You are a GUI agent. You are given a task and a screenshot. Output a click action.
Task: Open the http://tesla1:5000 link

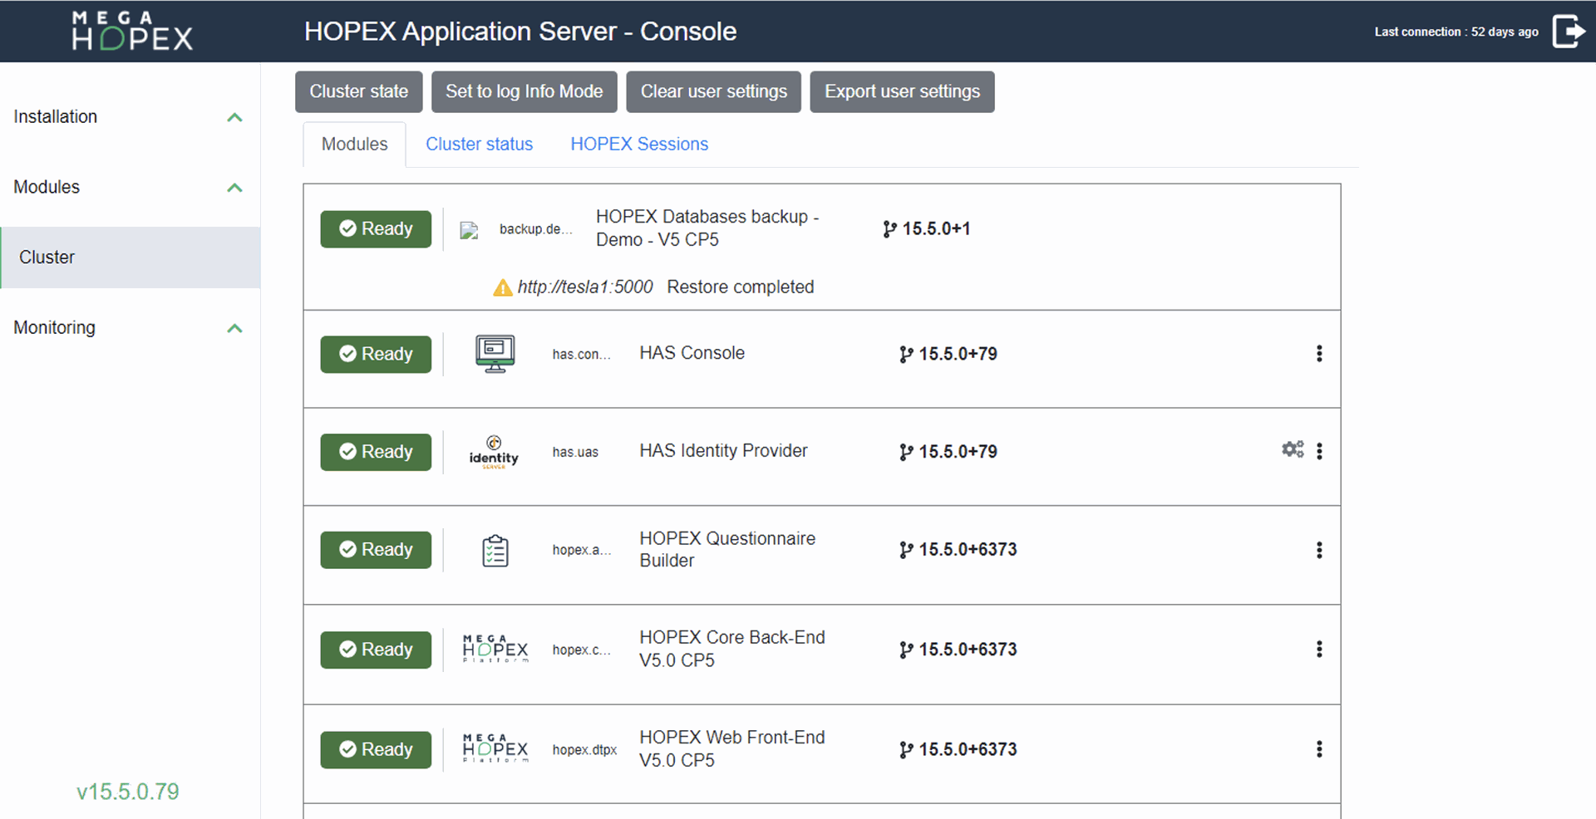(585, 287)
